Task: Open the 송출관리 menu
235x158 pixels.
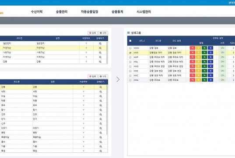Action: coord(62,12)
